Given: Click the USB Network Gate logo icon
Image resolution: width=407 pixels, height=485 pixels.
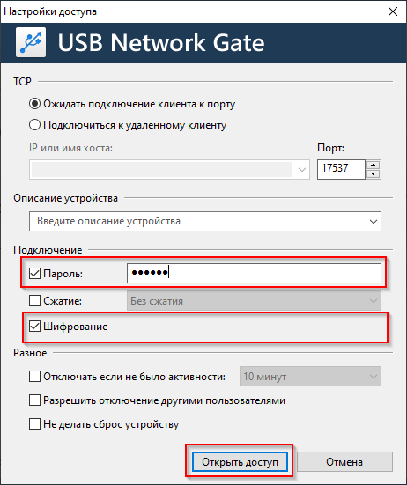Looking at the screenshot, I should [31, 42].
